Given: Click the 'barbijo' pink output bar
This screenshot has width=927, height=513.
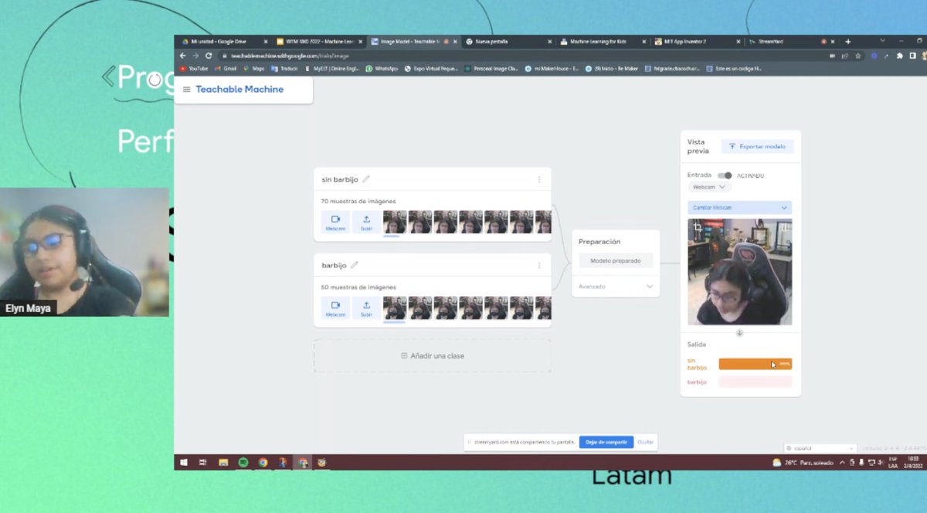Looking at the screenshot, I should click(x=755, y=382).
